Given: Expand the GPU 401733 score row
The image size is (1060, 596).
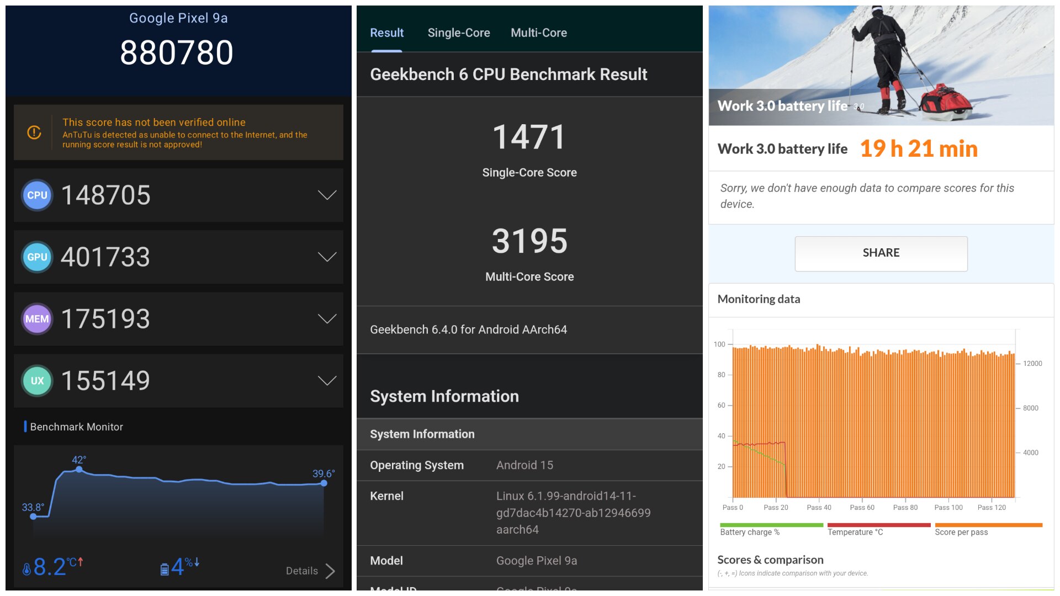Looking at the screenshot, I should tap(327, 257).
